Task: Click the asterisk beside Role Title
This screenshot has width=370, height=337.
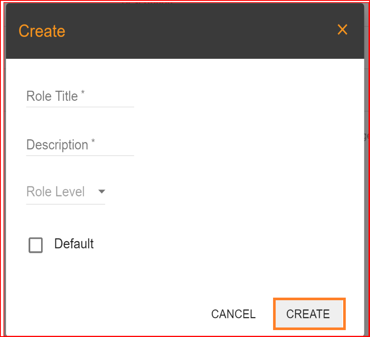Action: pos(83,92)
